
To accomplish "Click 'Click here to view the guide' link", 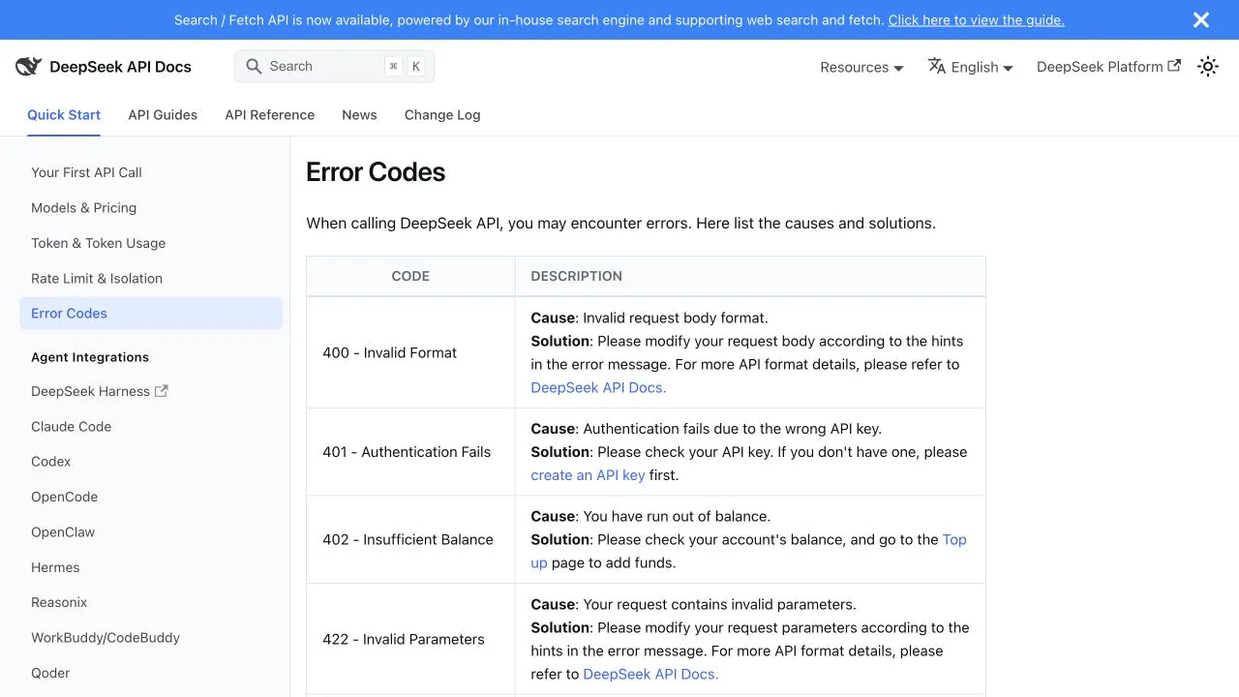I will click(x=976, y=19).
